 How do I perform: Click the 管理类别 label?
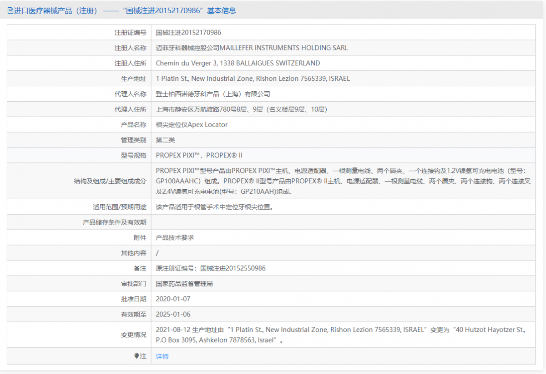pos(134,140)
